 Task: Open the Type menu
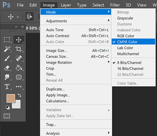click(82, 5)
